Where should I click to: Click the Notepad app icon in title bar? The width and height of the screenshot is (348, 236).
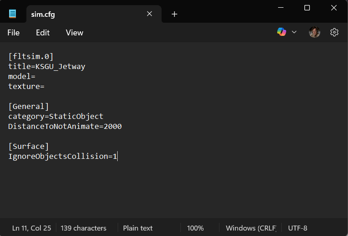[12, 14]
